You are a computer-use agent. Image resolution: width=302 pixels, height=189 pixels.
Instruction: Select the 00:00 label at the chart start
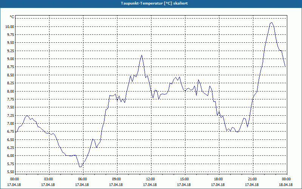coord(15,179)
